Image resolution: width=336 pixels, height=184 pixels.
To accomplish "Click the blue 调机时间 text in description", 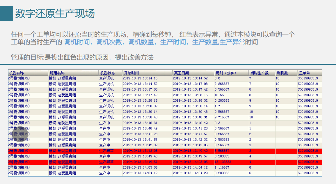I will [77, 42].
